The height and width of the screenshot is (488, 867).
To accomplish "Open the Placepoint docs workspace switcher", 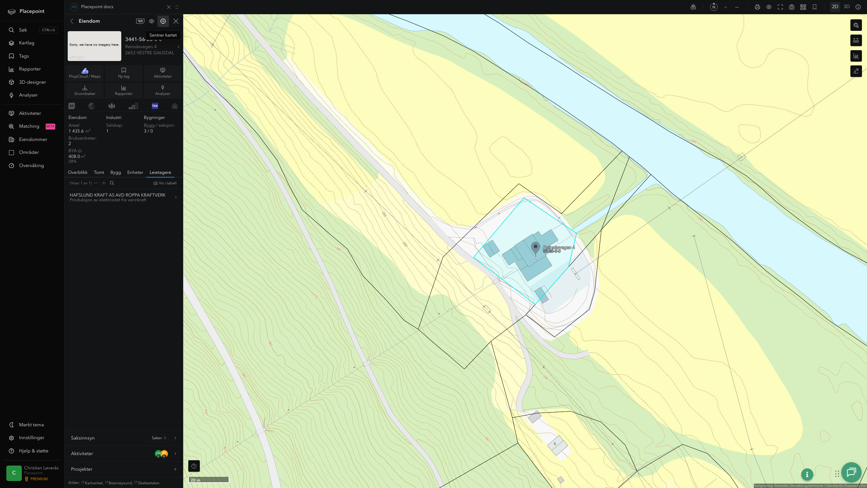I will [x=176, y=7].
